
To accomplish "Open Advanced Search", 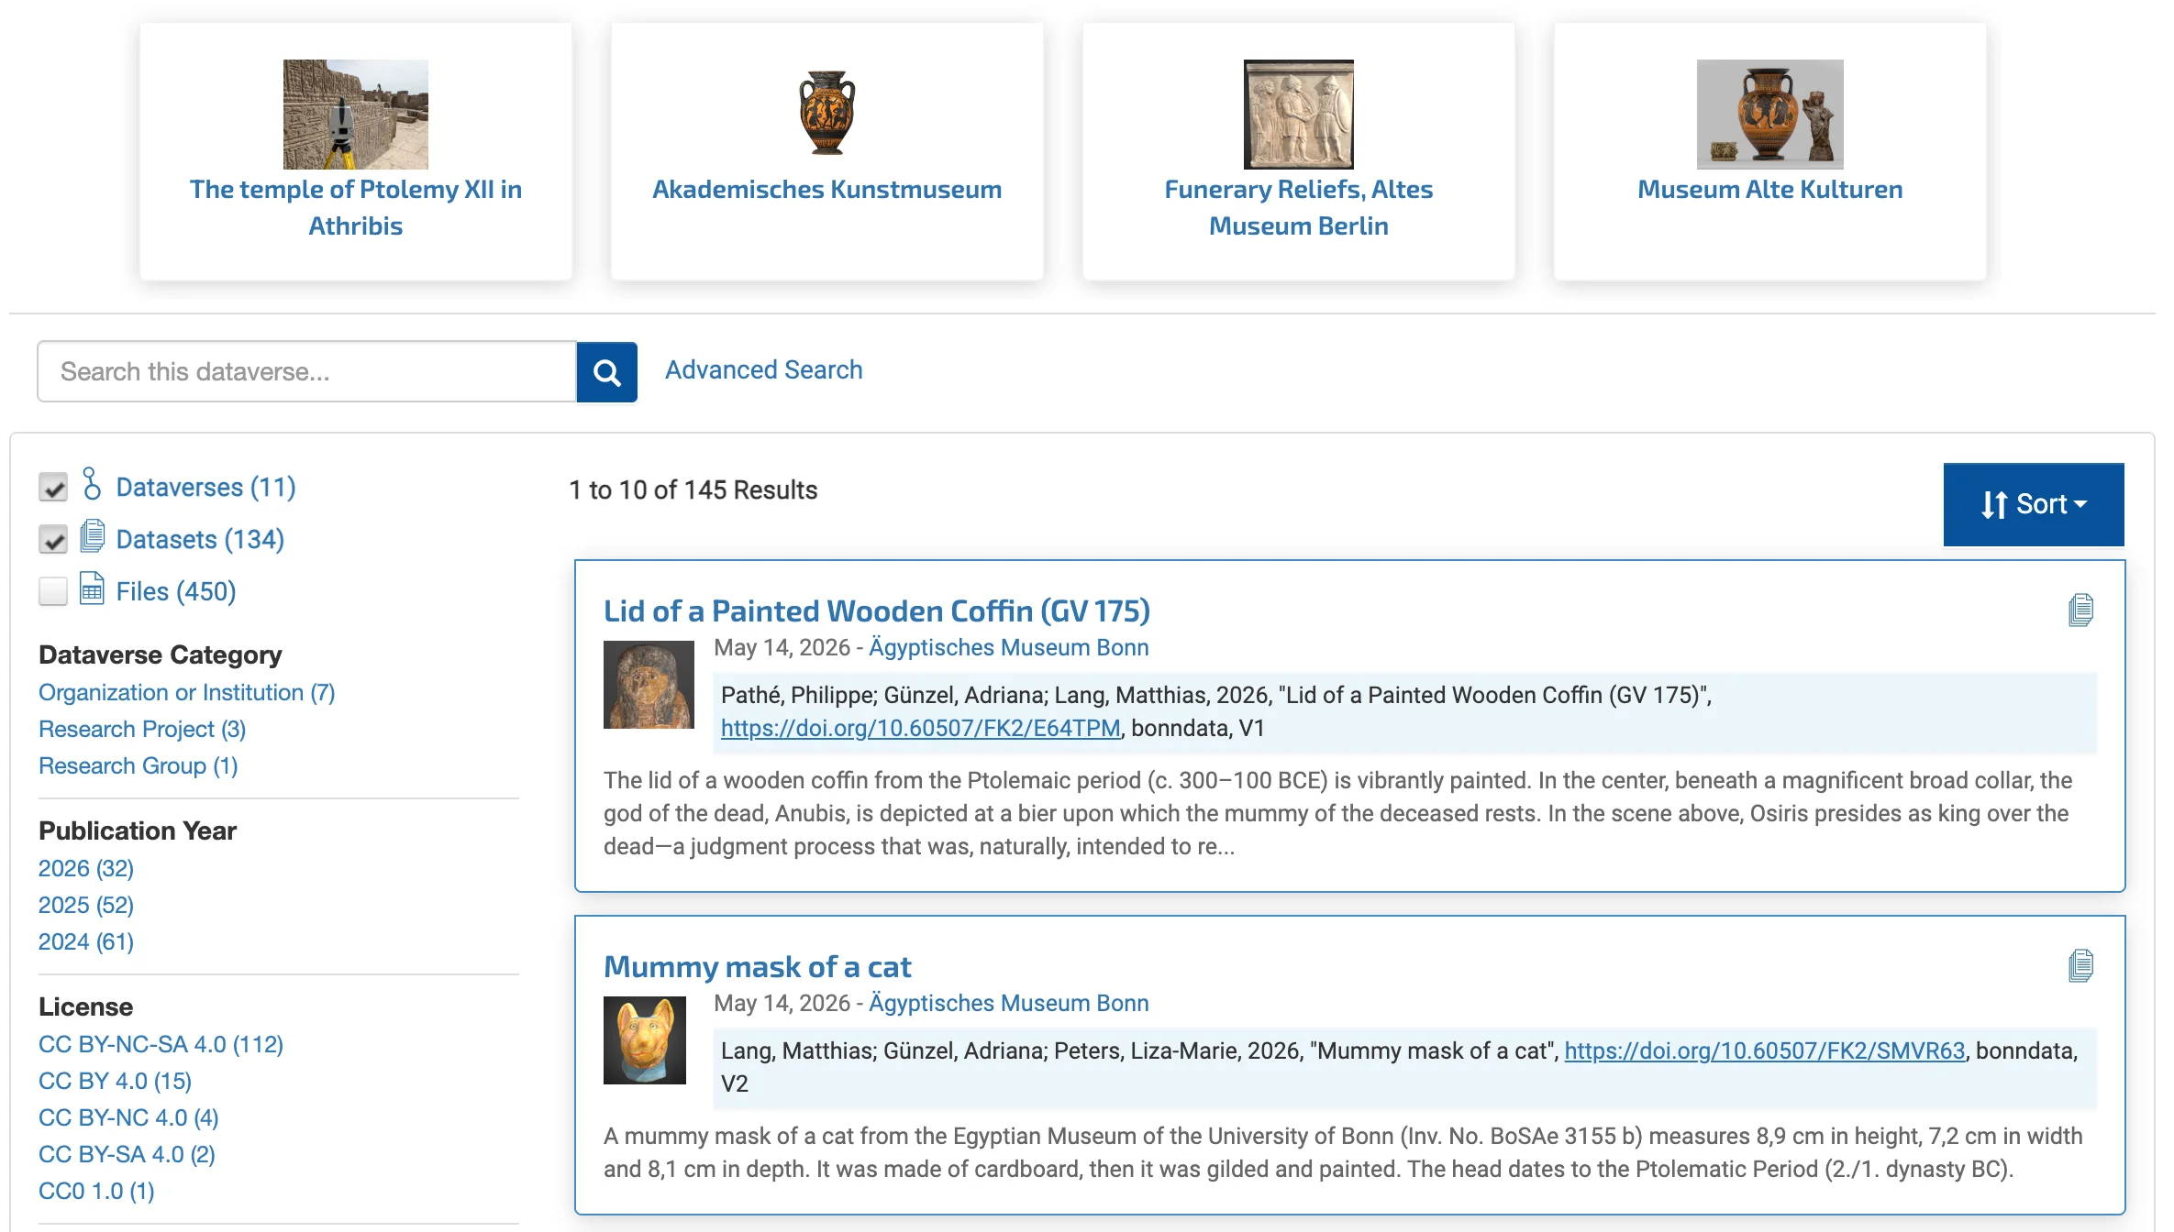I will pos(764,369).
